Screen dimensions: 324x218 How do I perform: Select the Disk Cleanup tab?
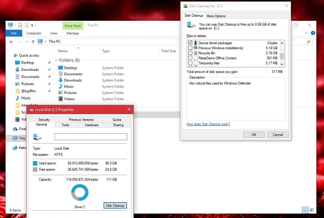pos(194,15)
